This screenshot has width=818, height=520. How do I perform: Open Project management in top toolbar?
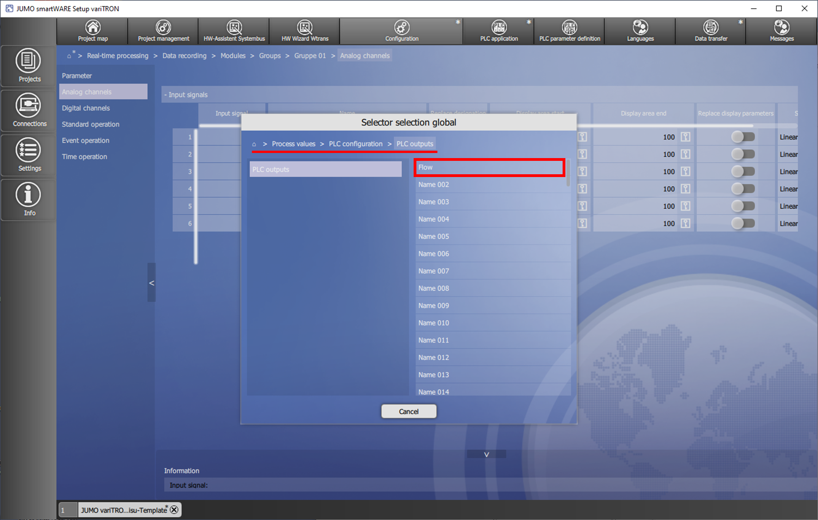tap(163, 31)
